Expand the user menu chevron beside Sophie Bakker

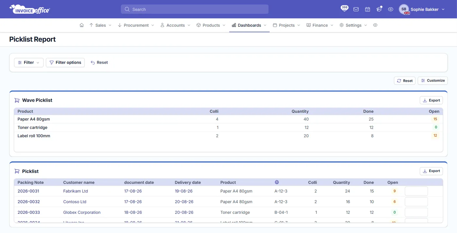(443, 9)
